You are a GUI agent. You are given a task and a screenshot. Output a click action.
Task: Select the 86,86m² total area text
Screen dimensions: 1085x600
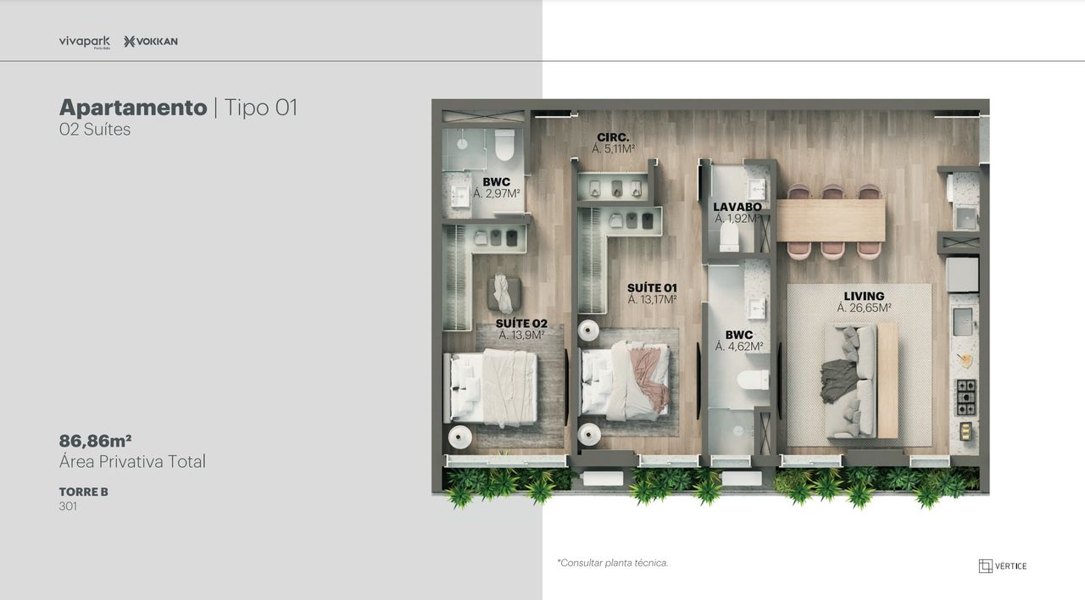click(x=95, y=441)
